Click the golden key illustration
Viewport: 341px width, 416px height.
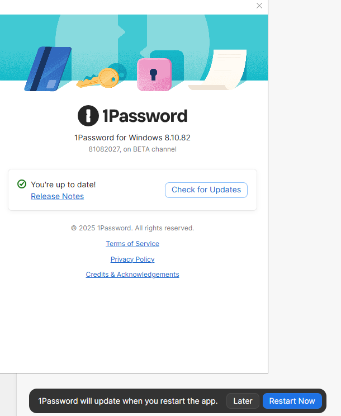pyautogui.click(x=102, y=78)
